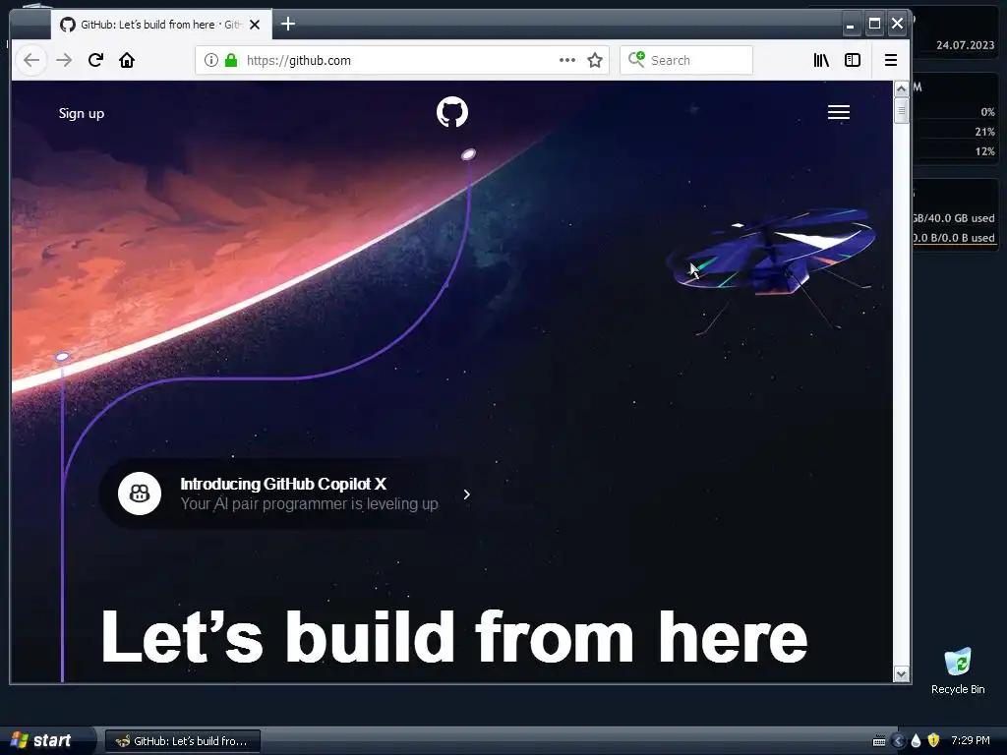
Task: Click the page scrollbar up arrow
Action: (901, 88)
